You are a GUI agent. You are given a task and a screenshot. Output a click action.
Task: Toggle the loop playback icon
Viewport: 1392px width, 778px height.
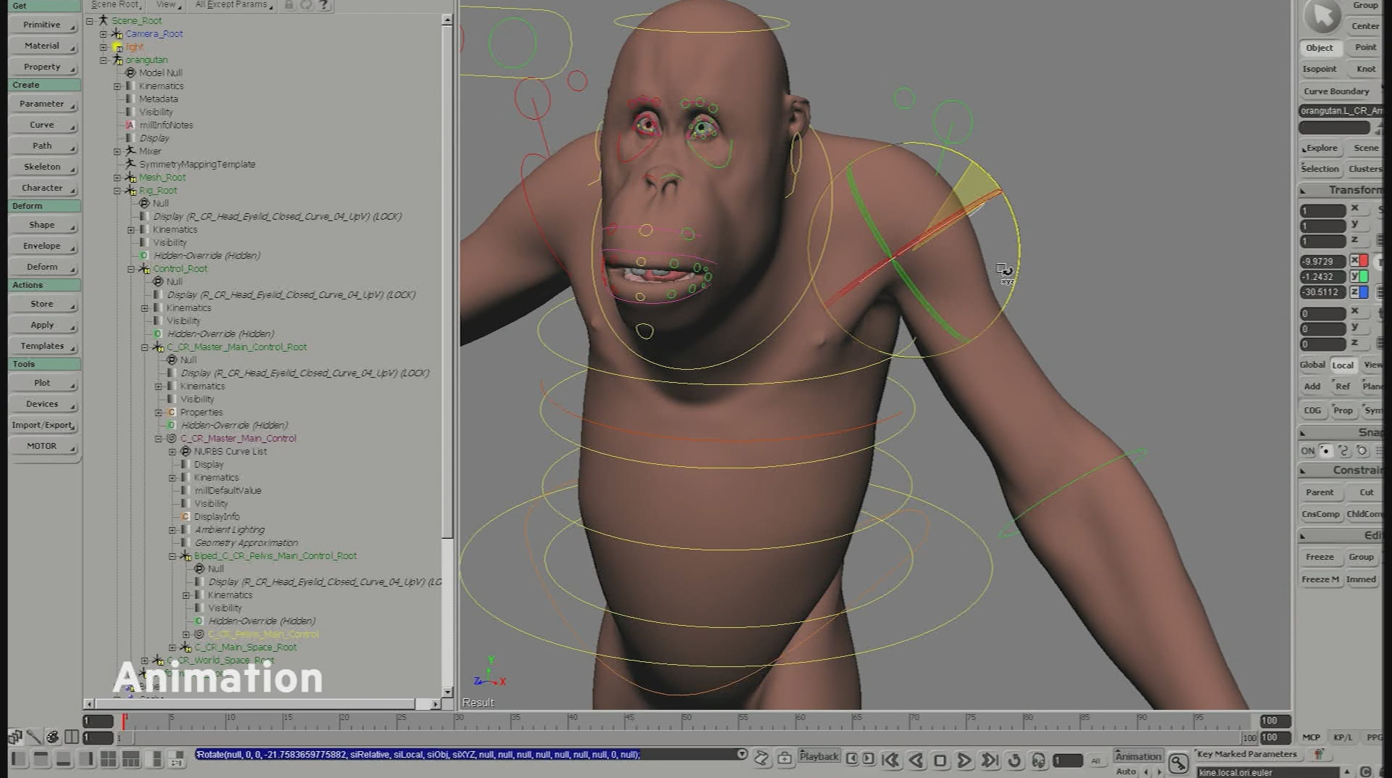coord(1014,761)
